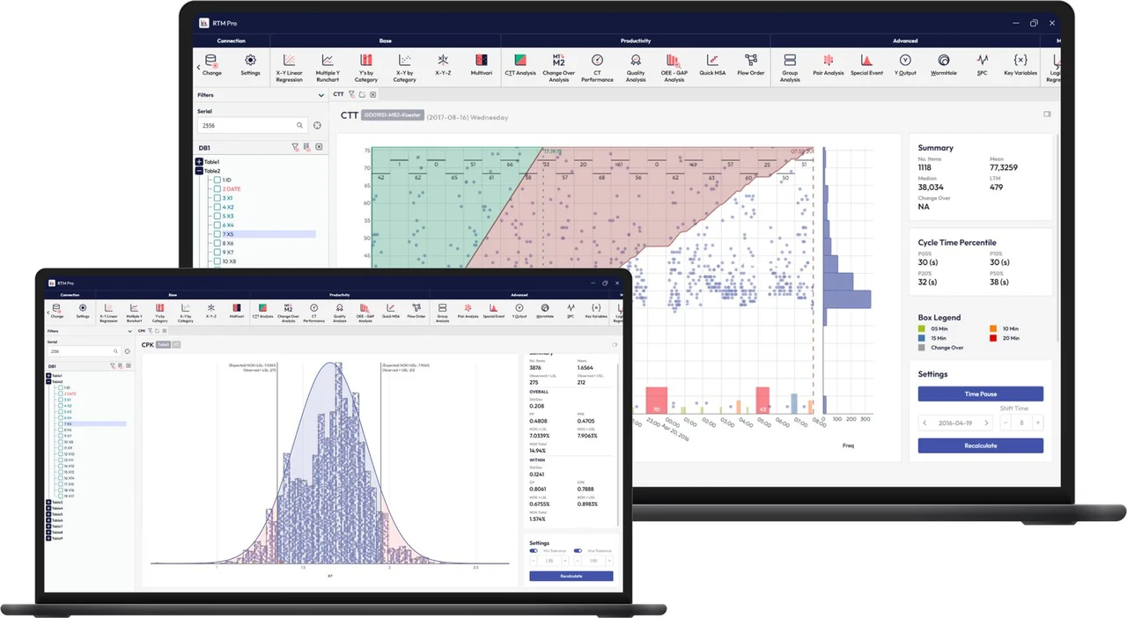
Task: Collapse Table2 in the CPK window tree
Action: click(48, 382)
